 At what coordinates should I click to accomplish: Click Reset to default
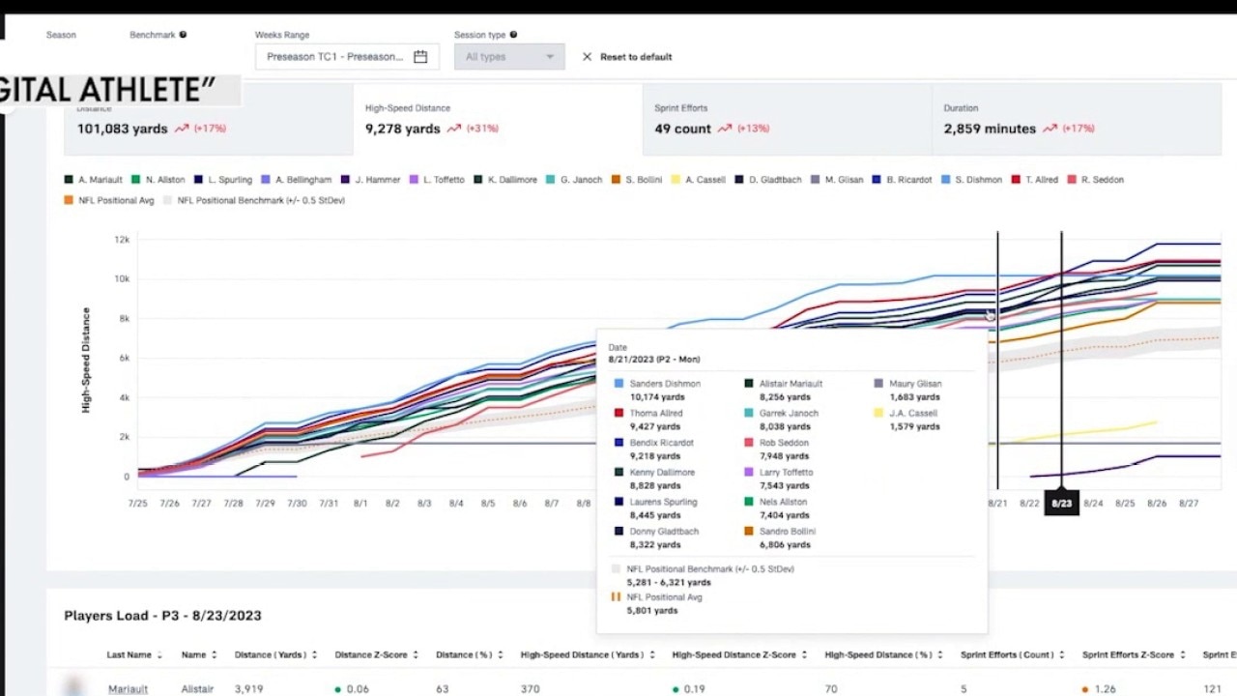pos(635,57)
